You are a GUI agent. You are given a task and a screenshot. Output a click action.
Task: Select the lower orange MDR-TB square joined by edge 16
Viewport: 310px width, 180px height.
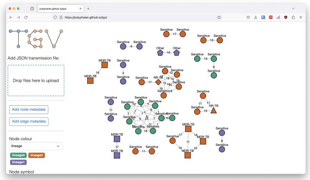[x=90, y=81]
